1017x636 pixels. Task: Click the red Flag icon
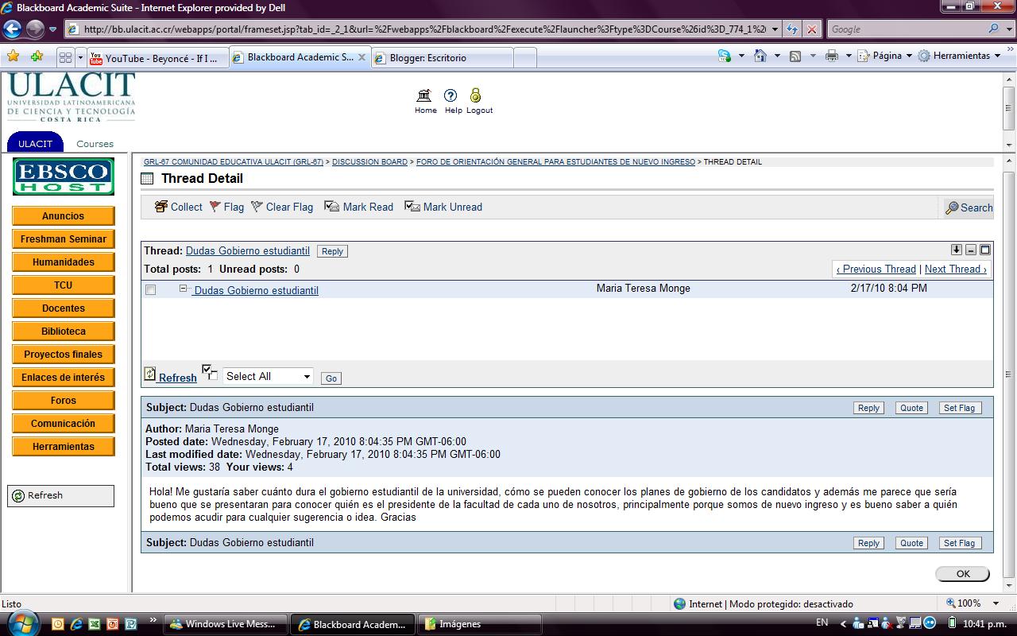pos(215,207)
